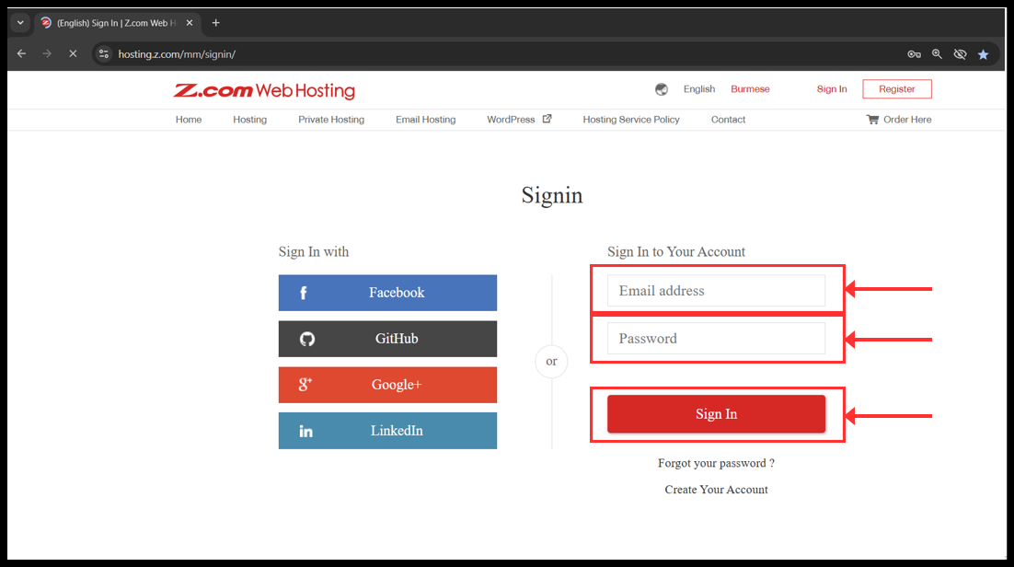Click the Z.com Web Hosting logo
The width and height of the screenshot is (1014, 567).
coord(264,90)
